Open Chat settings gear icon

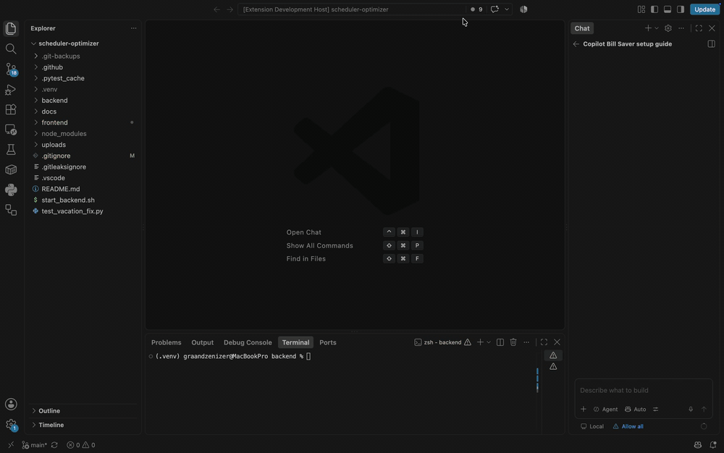tap(668, 28)
